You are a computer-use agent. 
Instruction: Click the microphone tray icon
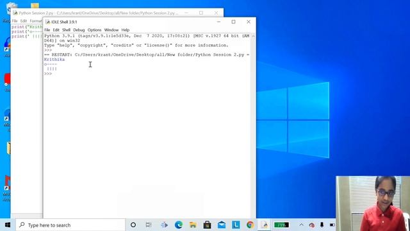tap(322, 225)
